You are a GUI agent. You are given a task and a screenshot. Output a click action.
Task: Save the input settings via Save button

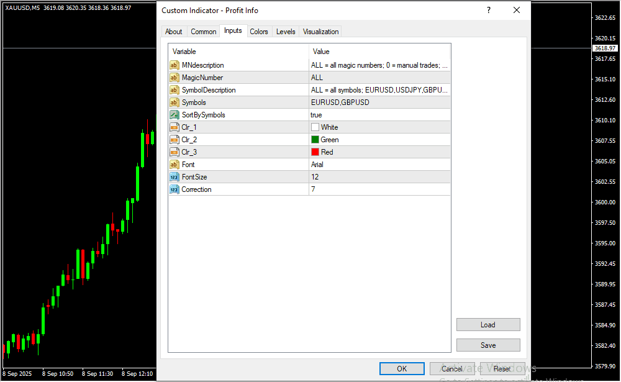point(488,345)
